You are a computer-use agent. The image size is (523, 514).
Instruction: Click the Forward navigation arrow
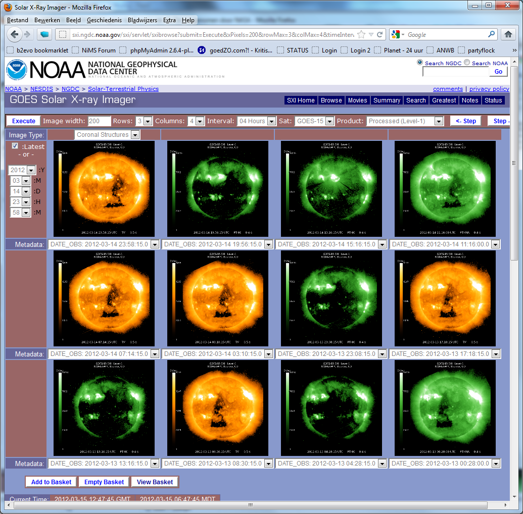(28, 34)
